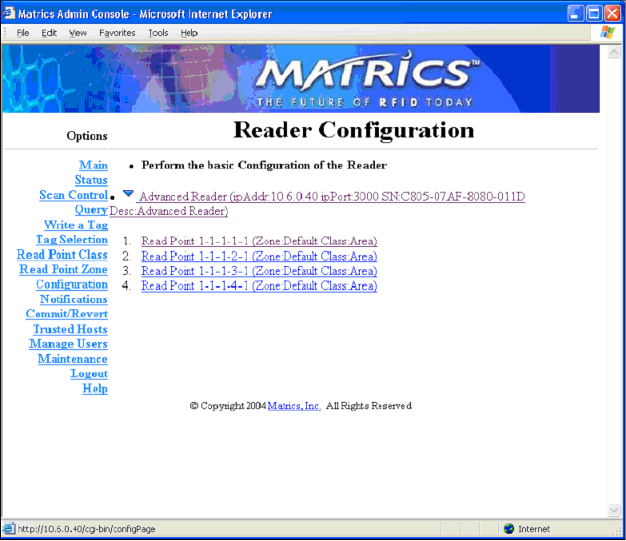Open the Status page link
Viewport: 626px width, 541px height.
pyautogui.click(x=91, y=180)
